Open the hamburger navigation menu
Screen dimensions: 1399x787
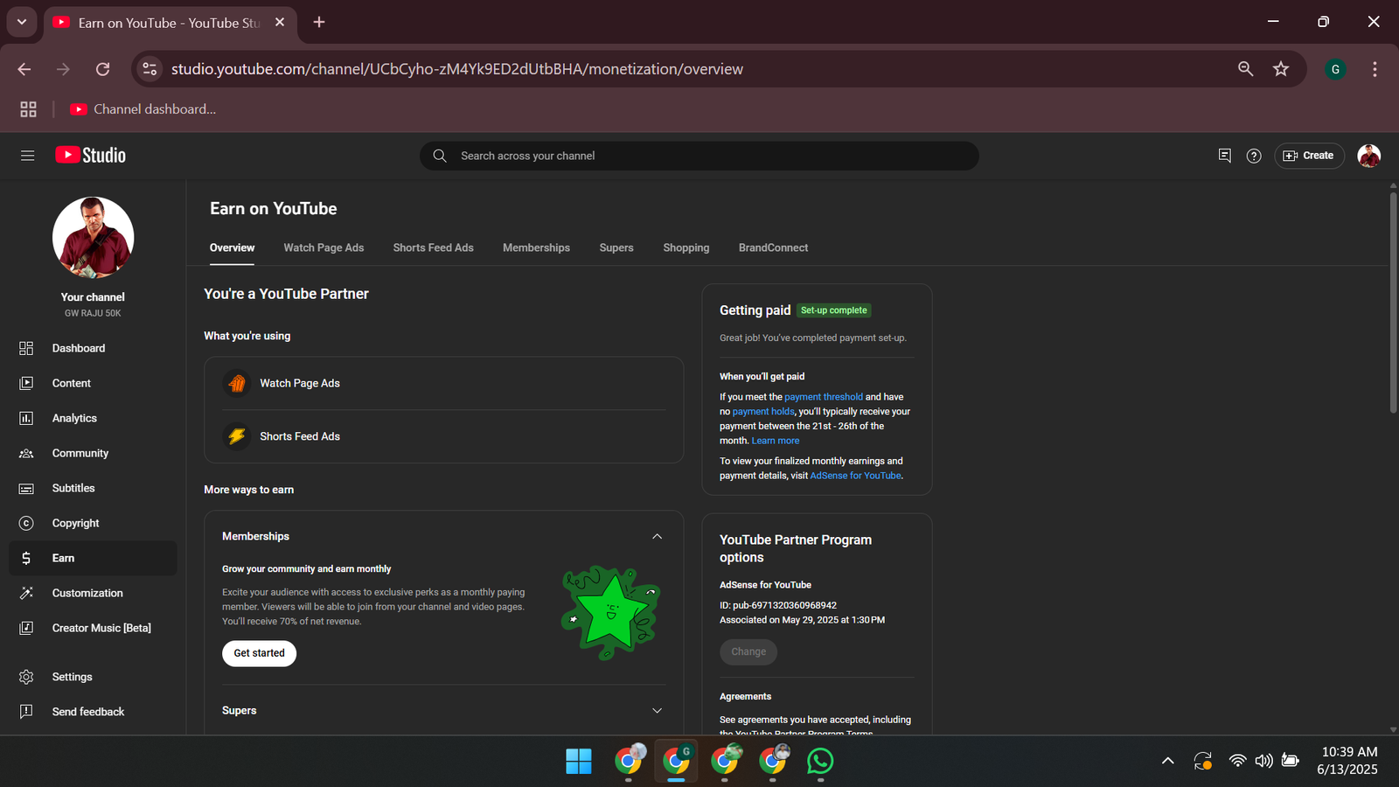coord(27,156)
